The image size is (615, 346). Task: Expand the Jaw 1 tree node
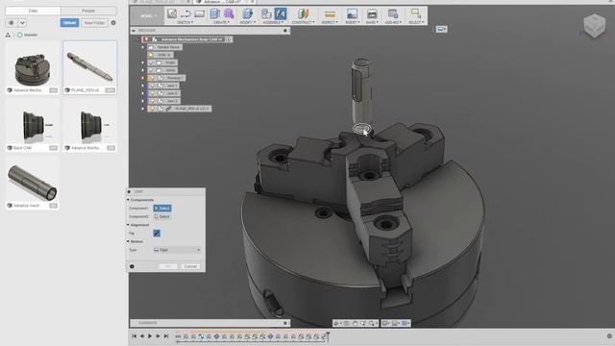click(143, 86)
